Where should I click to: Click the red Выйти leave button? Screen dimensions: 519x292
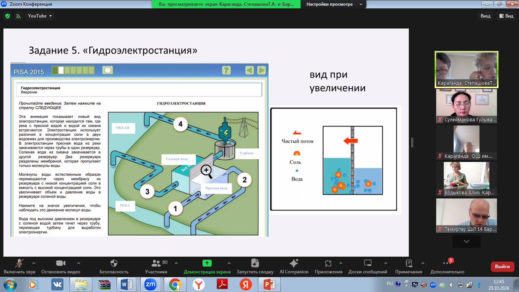(502, 267)
